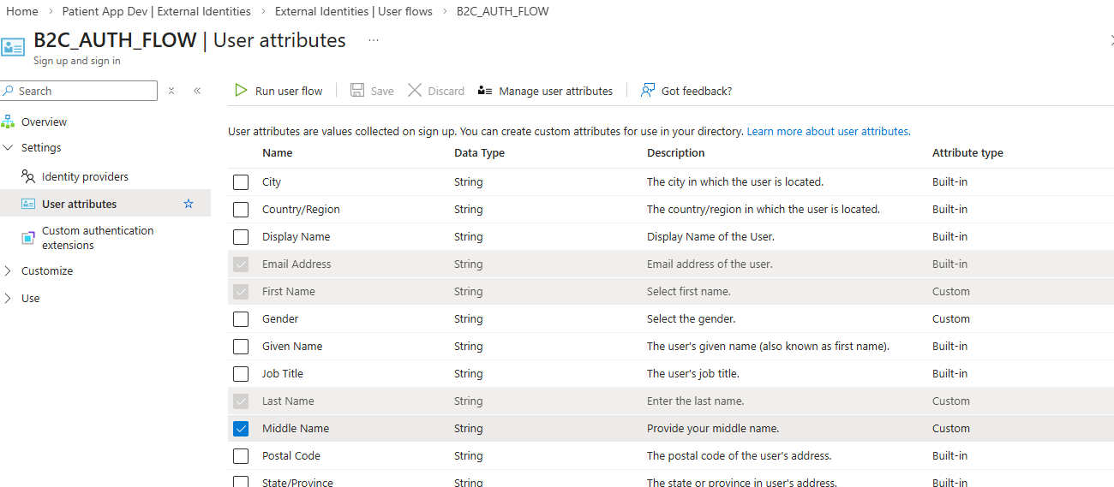Open Patient App Dev External Identities breadcrumb
This screenshot has width=1114, height=487.
pos(157,11)
